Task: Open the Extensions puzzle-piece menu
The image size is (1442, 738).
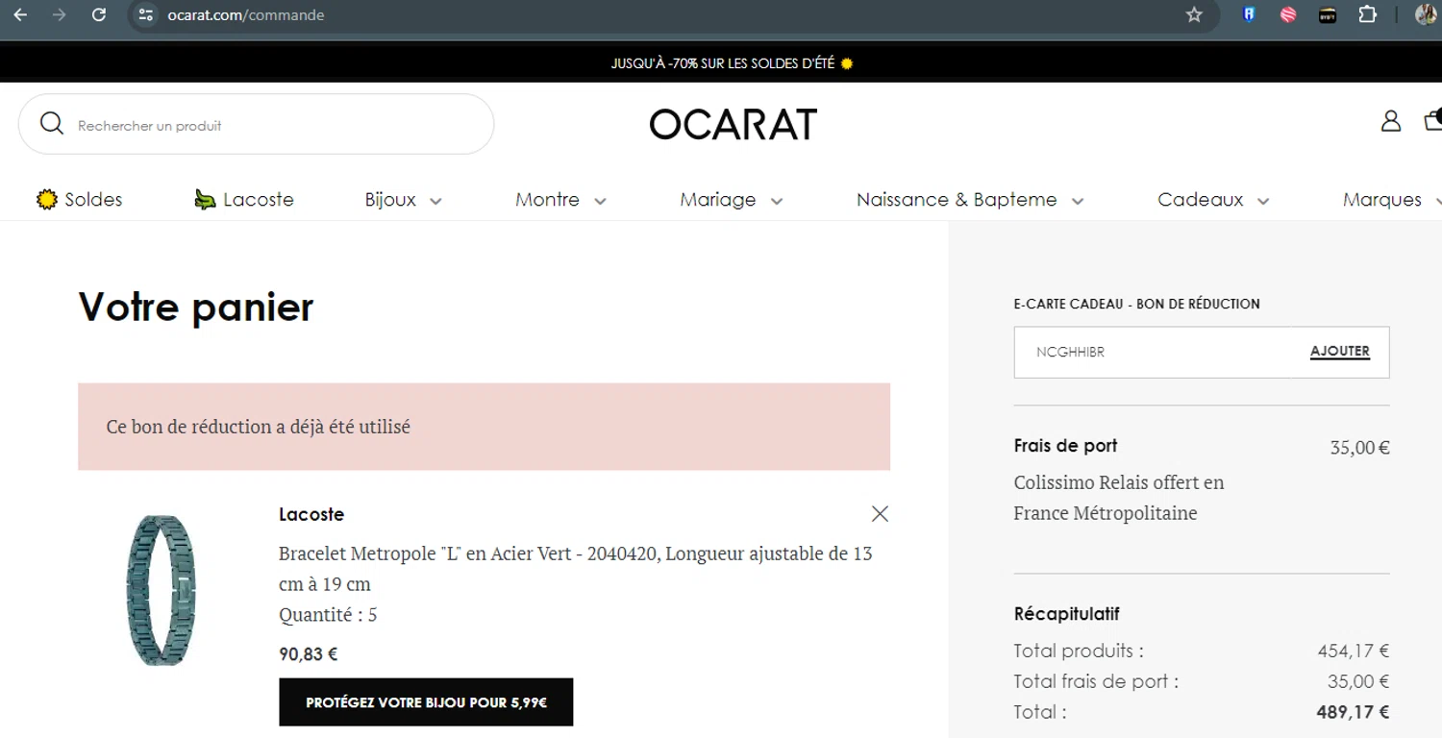Action: pyautogui.click(x=1367, y=14)
